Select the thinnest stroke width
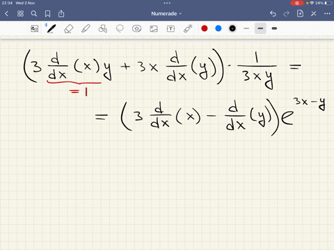Screen dimensions: 334x250 coord(246,28)
